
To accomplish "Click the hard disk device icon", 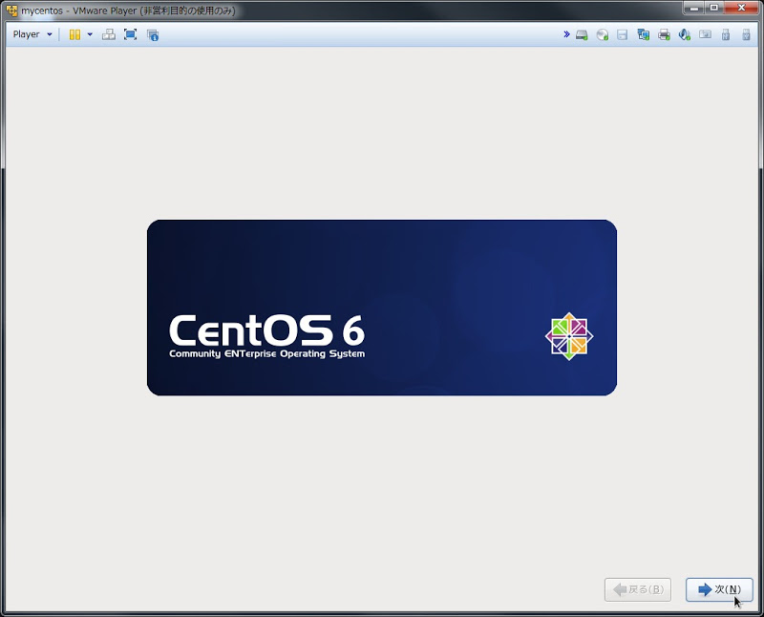I will pos(582,35).
